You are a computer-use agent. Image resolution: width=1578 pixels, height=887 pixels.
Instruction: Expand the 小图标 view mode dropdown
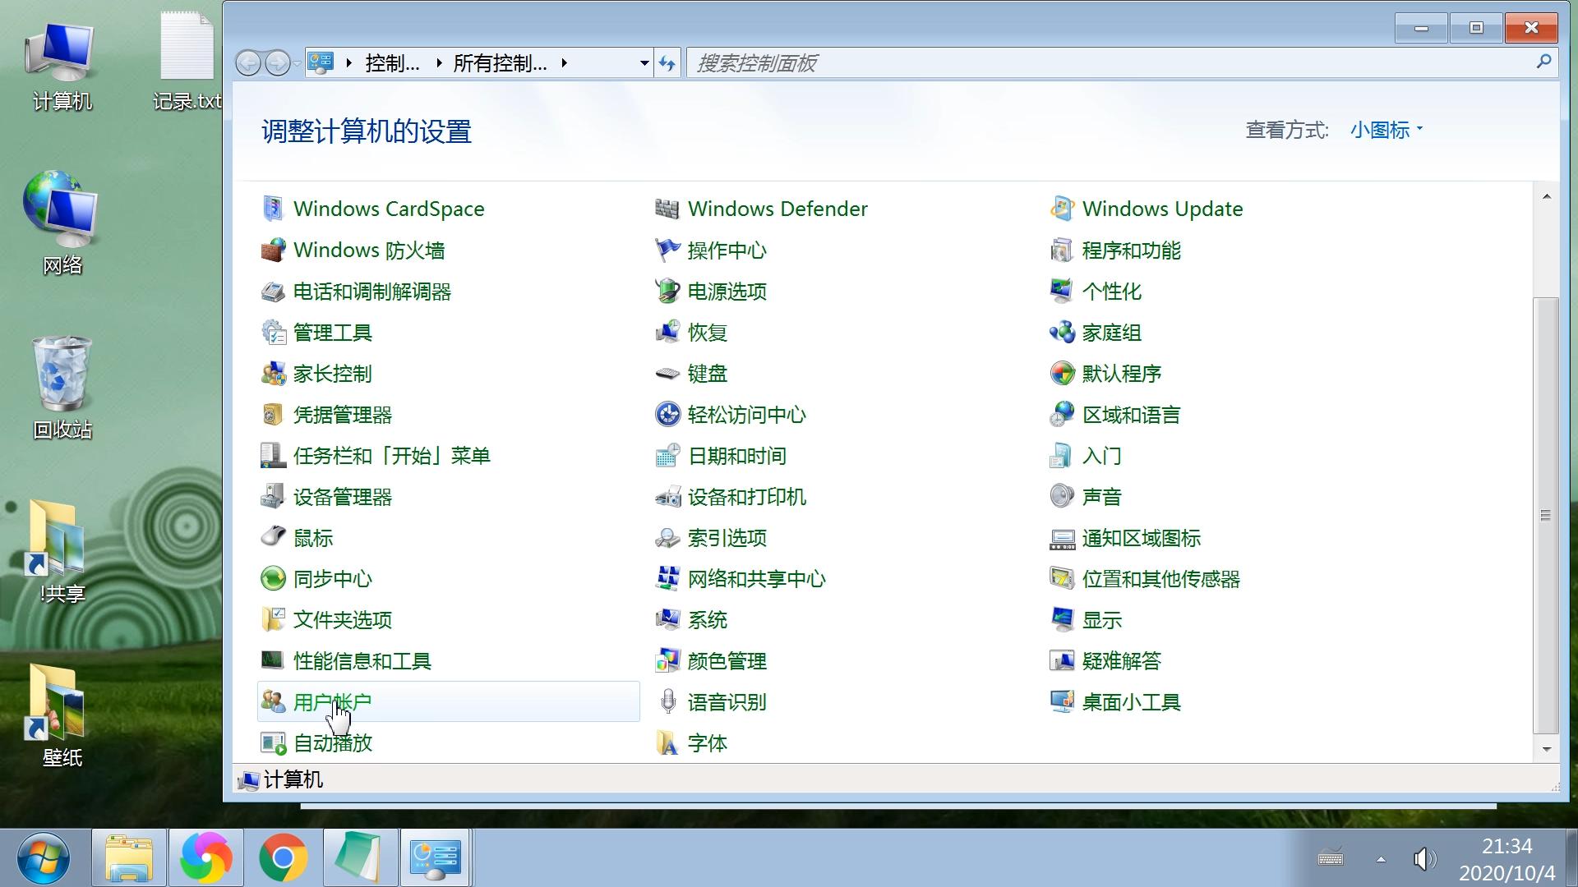[1387, 130]
